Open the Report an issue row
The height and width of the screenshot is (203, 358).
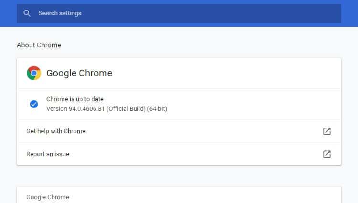179,154
